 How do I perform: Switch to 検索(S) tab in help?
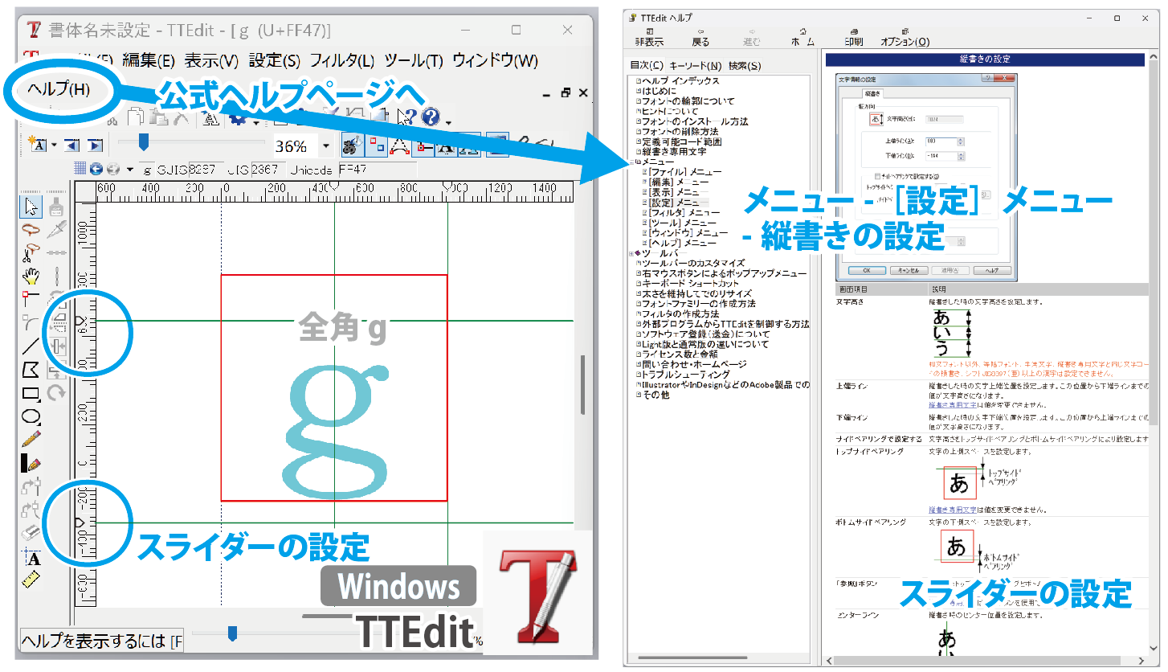coord(745,66)
